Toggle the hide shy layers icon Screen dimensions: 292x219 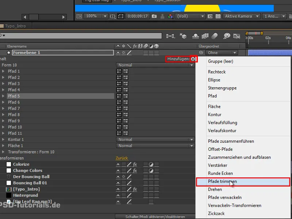(x=195, y=36)
